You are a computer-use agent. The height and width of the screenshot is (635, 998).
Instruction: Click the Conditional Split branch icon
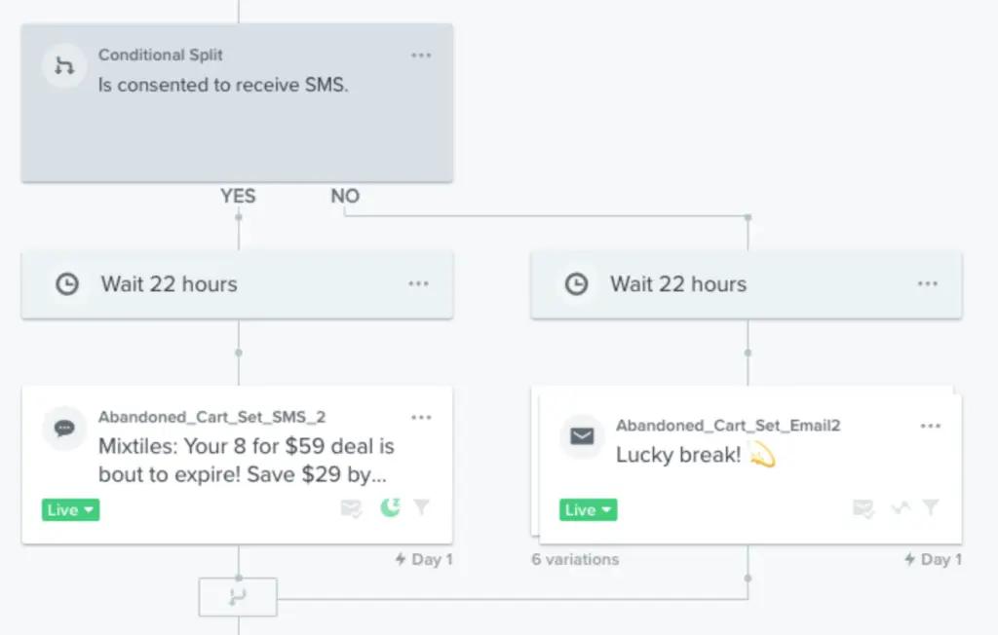pyautogui.click(x=64, y=66)
